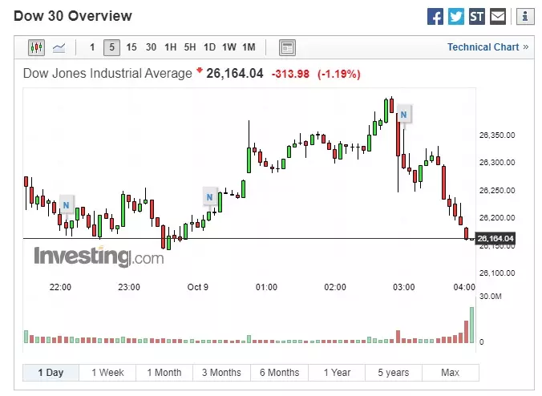The width and height of the screenshot is (542, 396).
Task: Open the chart layout table icon
Action: (287, 47)
